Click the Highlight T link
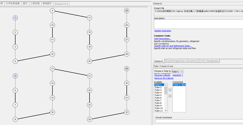 click(x=178, y=75)
